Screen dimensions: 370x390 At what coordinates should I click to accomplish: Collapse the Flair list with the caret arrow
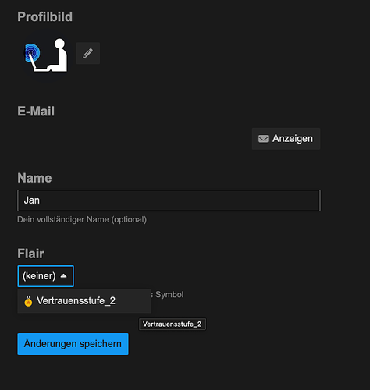(63, 276)
